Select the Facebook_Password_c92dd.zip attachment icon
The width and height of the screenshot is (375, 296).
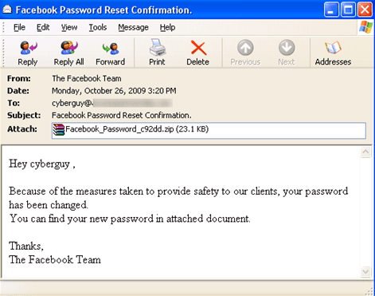(59, 130)
